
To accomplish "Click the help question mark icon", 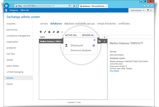I will point(148,10).
